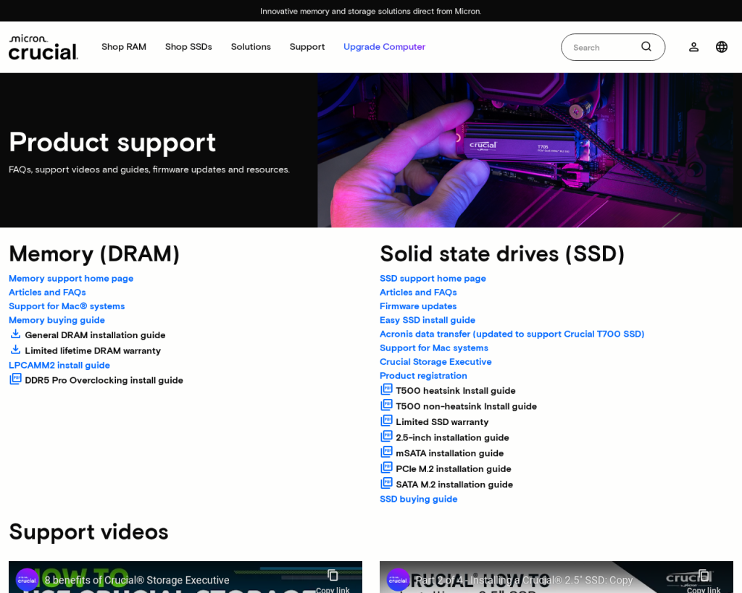
Task: Open Crucial Storage Executive link
Action: (435, 362)
